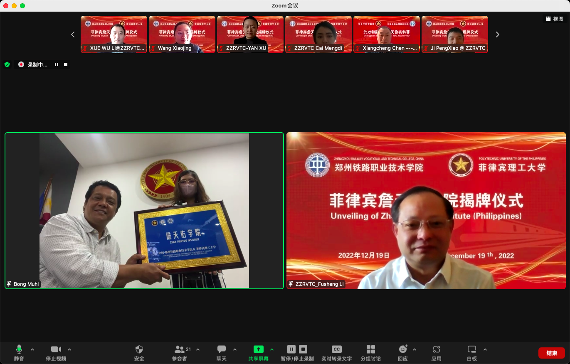Select Xiangcheng Chen participant thumbnail
570x364 pixels.
[x=387, y=34]
